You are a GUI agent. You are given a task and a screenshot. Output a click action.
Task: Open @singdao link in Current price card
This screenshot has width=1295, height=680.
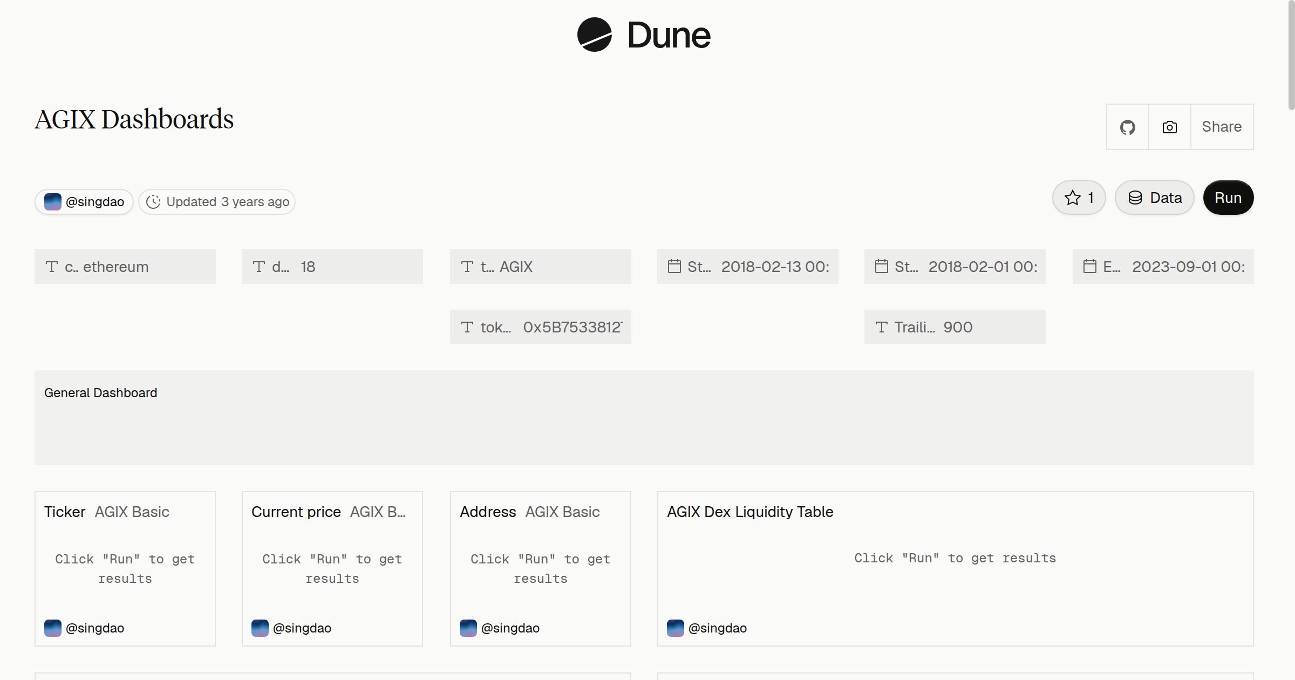pyautogui.click(x=302, y=628)
